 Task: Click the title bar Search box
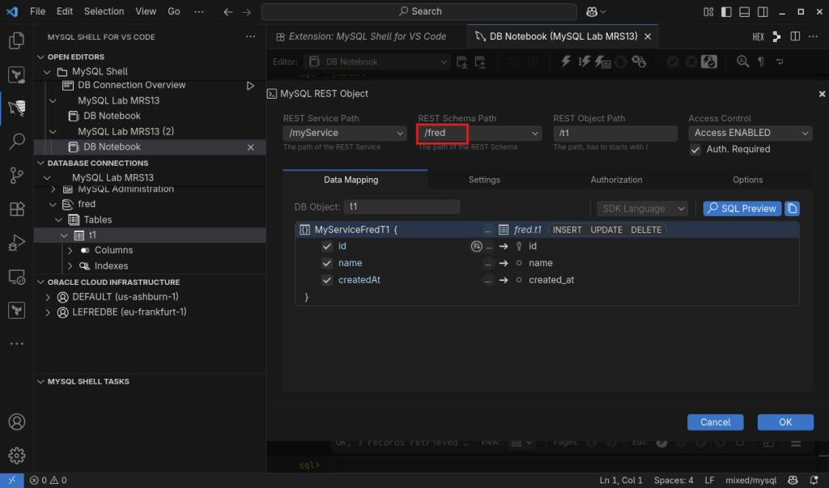click(x=419, y=11)
